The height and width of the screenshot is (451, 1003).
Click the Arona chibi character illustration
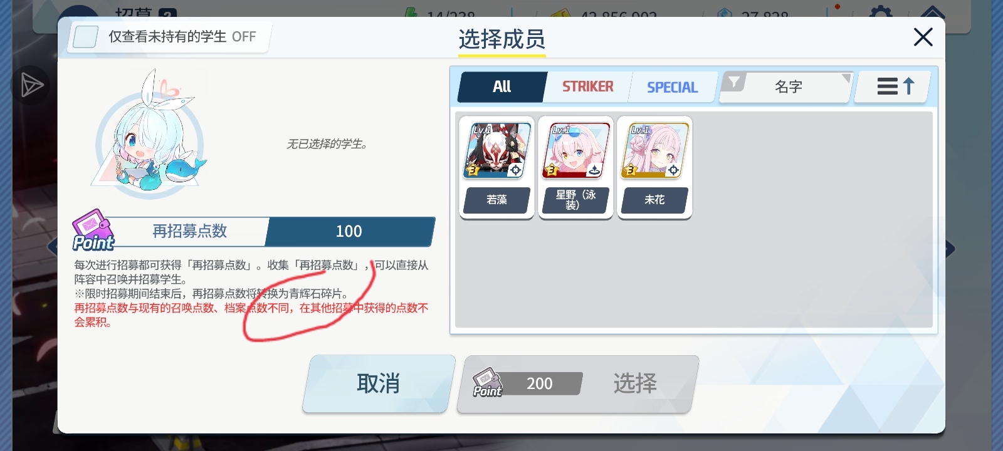149,135
